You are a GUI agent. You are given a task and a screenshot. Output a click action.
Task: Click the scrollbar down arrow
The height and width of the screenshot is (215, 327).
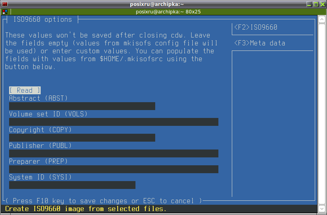tap(322, 208)
